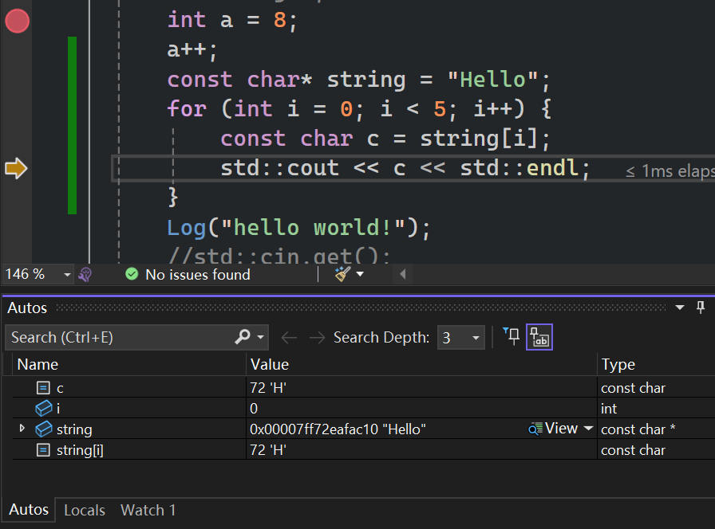The image size is (715, 529).
Task: Click the View visualizer button for string
Action: (x=554, y=429)
